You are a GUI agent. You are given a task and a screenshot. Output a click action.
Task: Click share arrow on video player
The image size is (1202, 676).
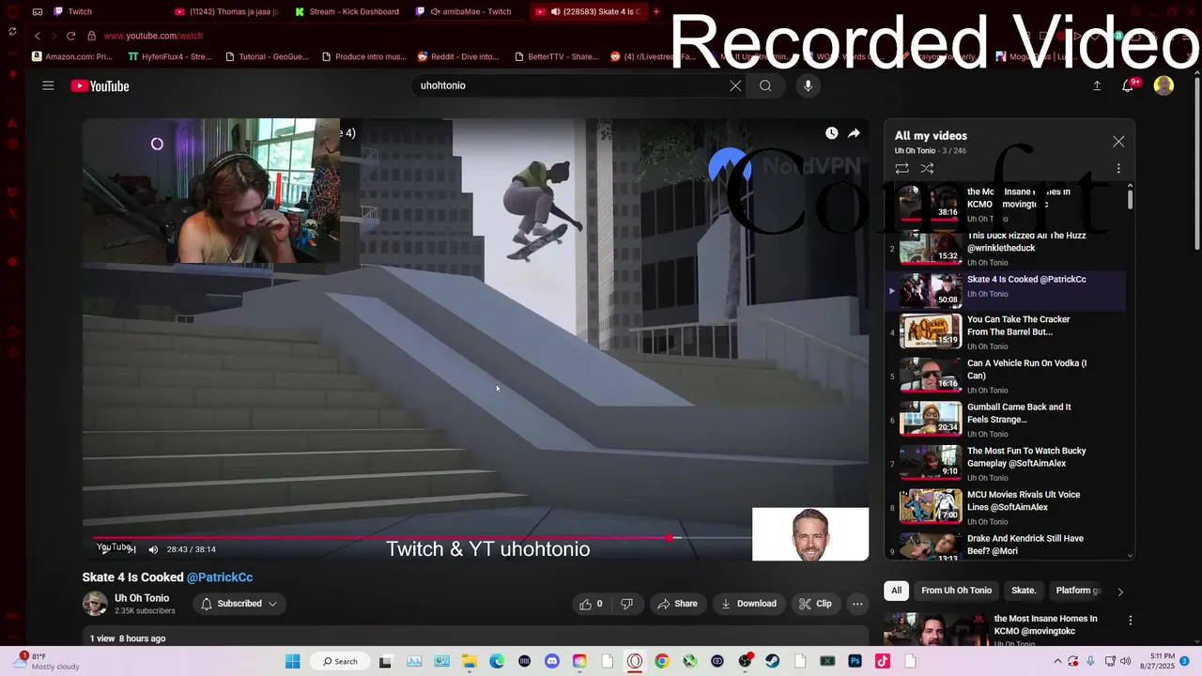854,133
